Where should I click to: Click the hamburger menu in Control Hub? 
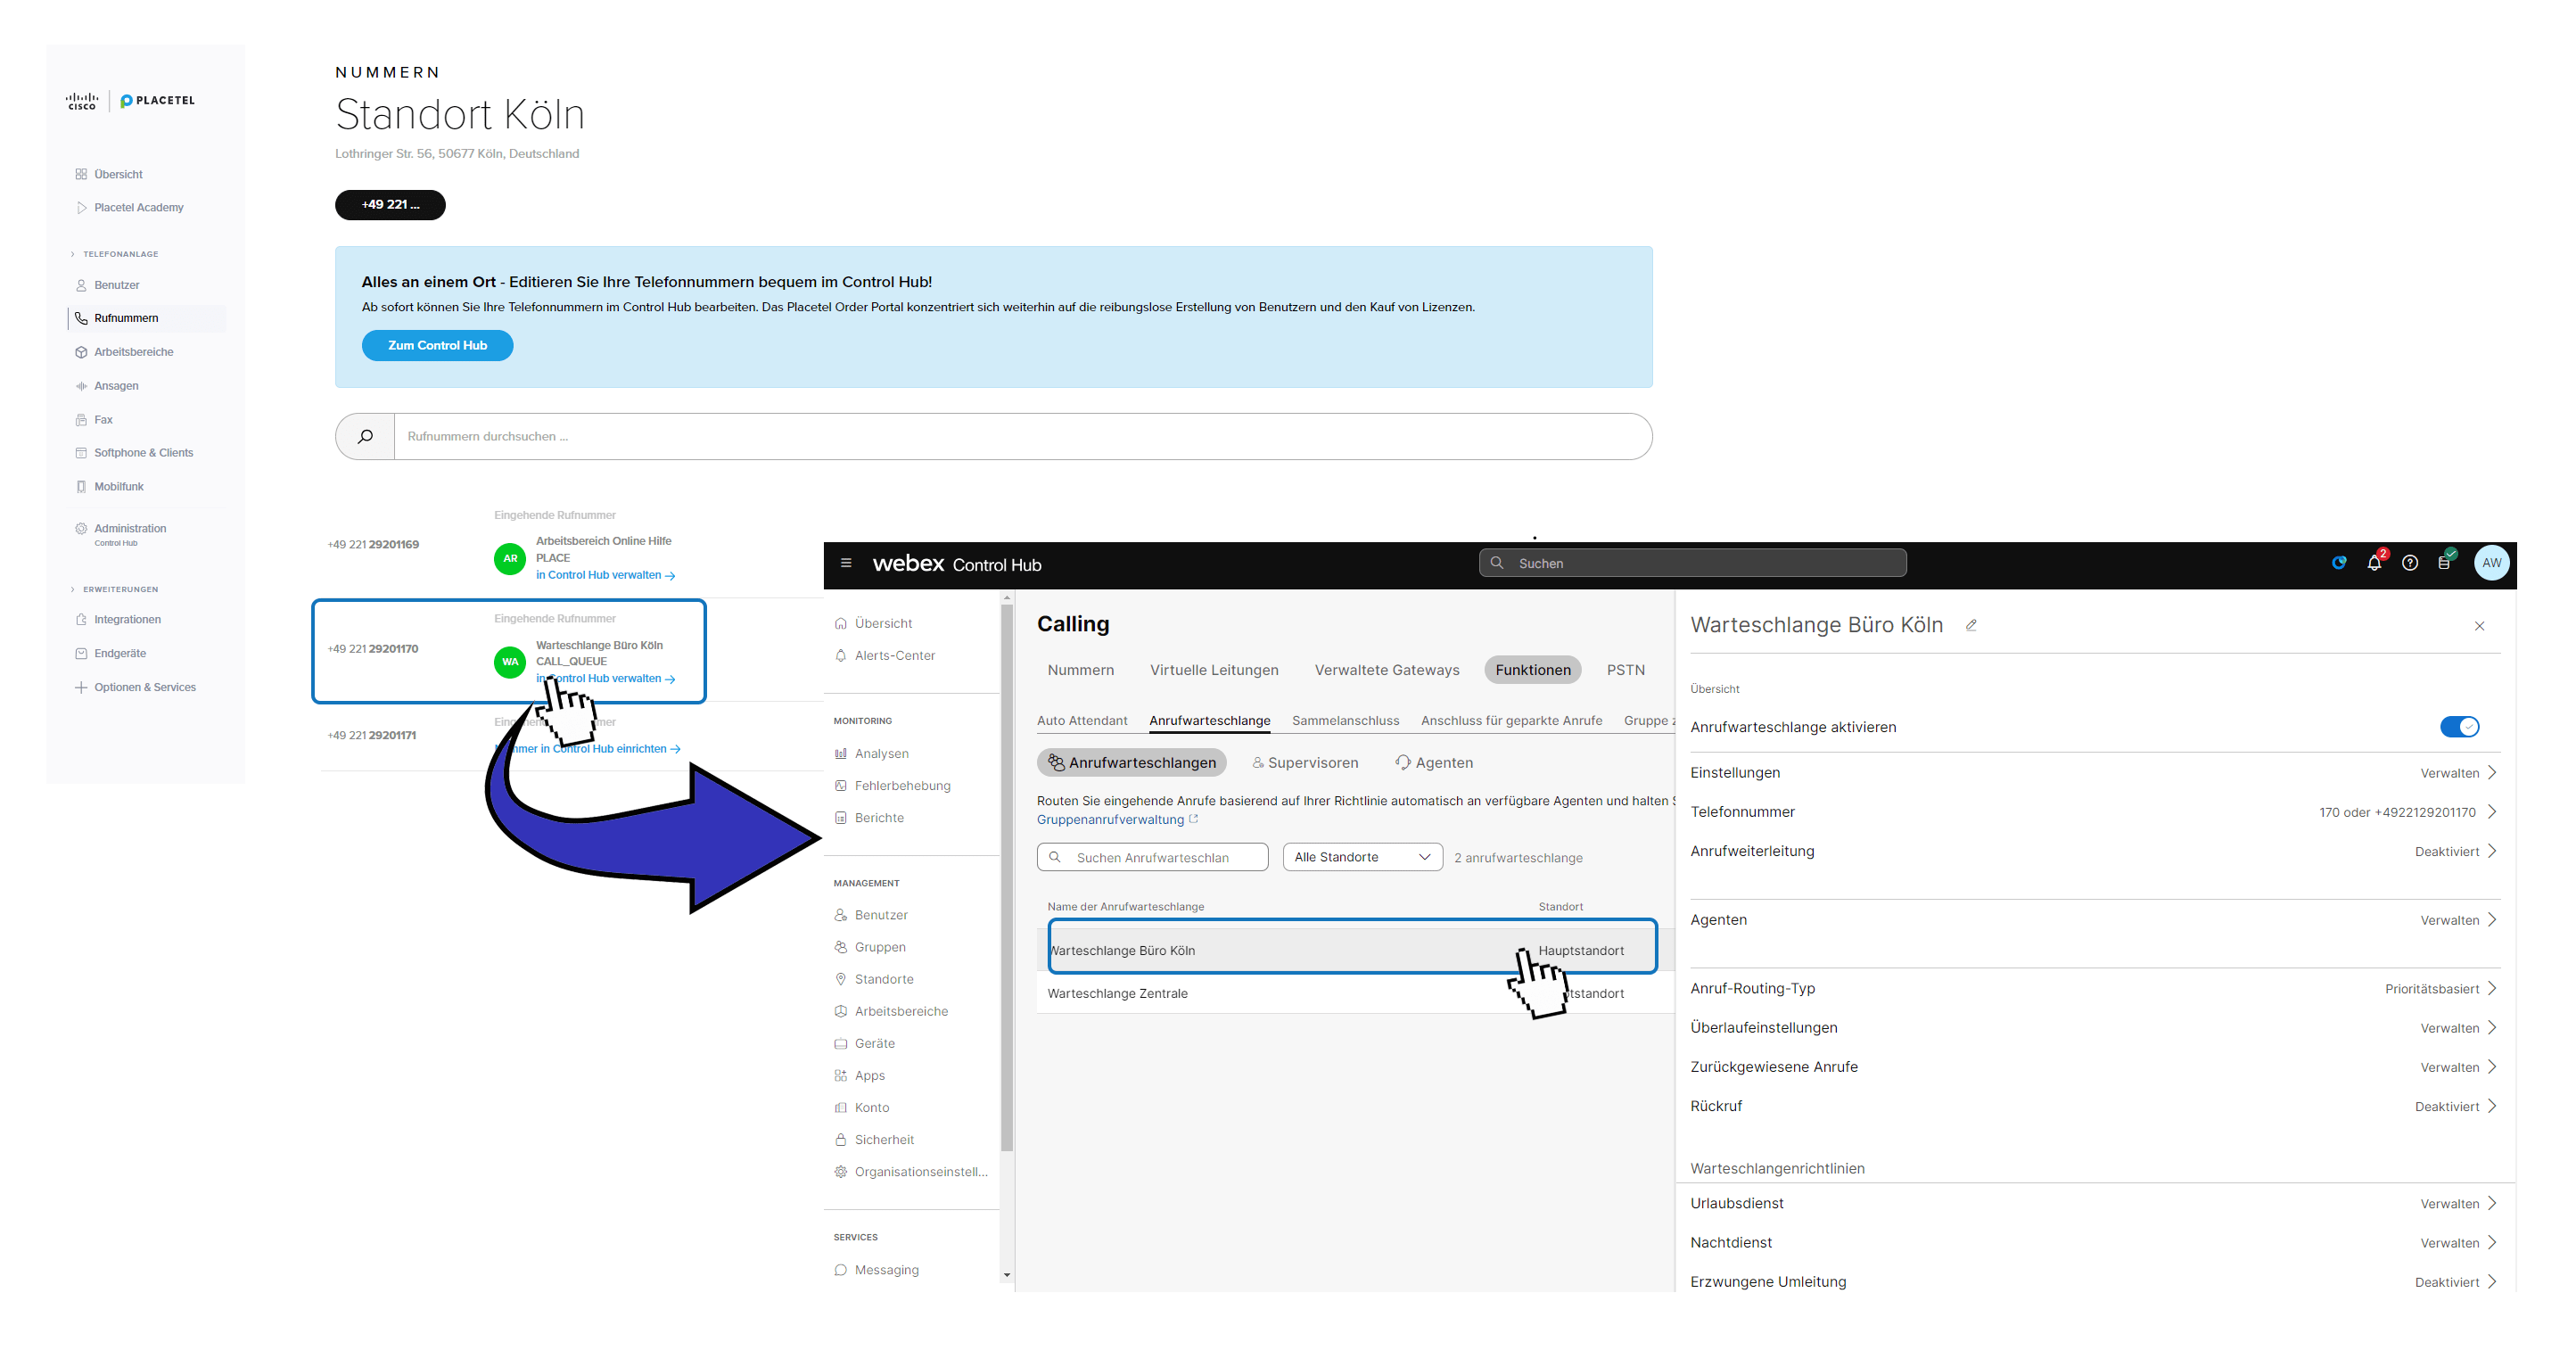846,563
